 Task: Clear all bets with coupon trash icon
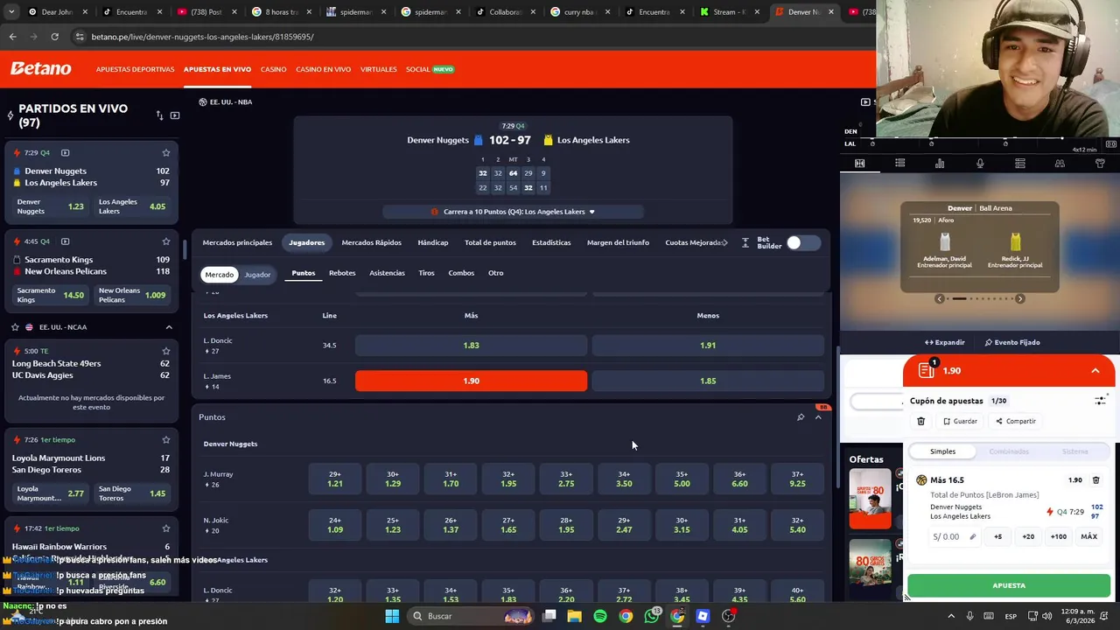pyautogui.click(x=920, y=422)
